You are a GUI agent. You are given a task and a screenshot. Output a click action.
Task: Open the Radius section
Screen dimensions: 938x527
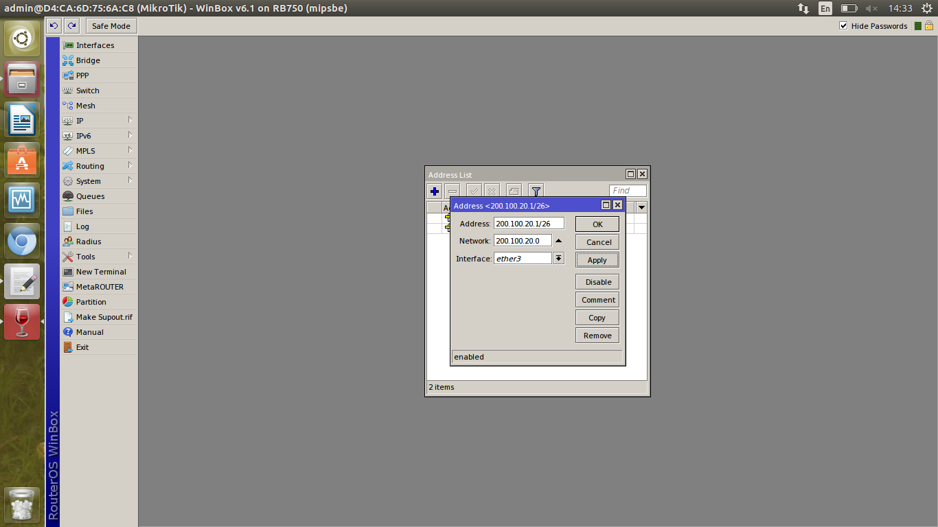(99, 242)
